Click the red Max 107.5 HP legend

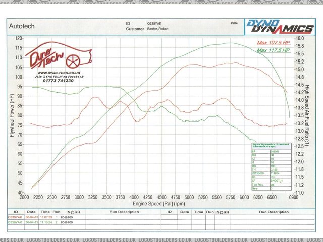pyautogui.click(x=274, y=43)
